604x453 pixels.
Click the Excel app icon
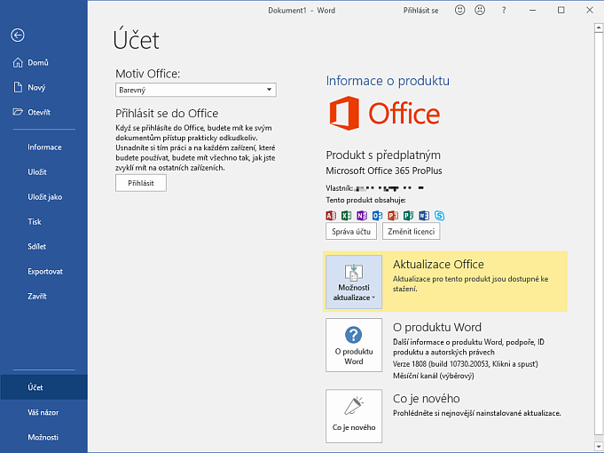346,215
